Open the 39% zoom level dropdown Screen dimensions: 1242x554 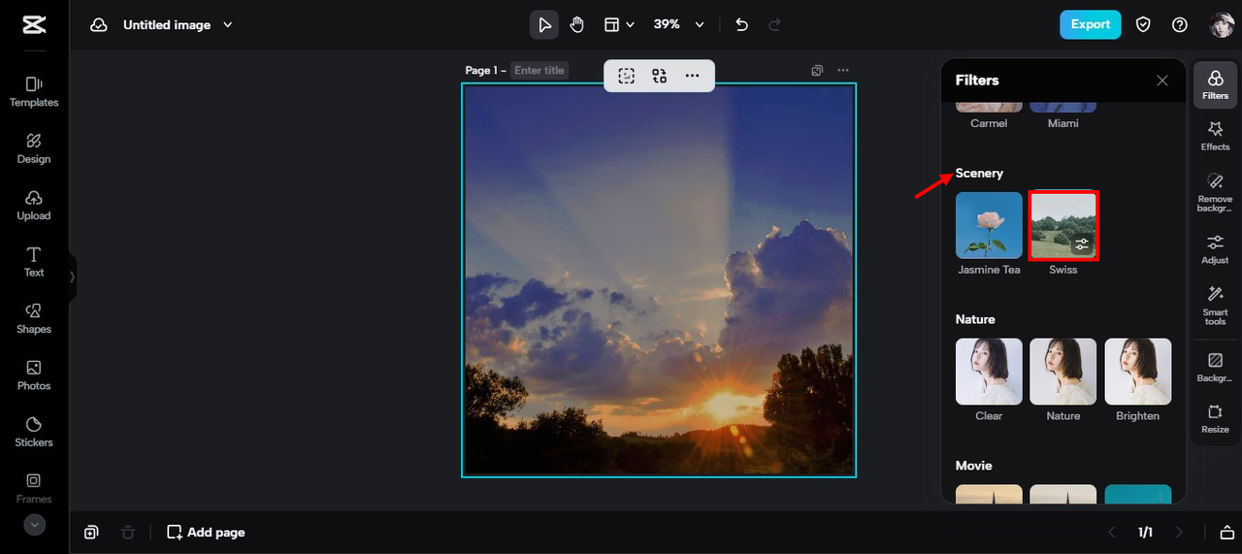pos(678,25)
